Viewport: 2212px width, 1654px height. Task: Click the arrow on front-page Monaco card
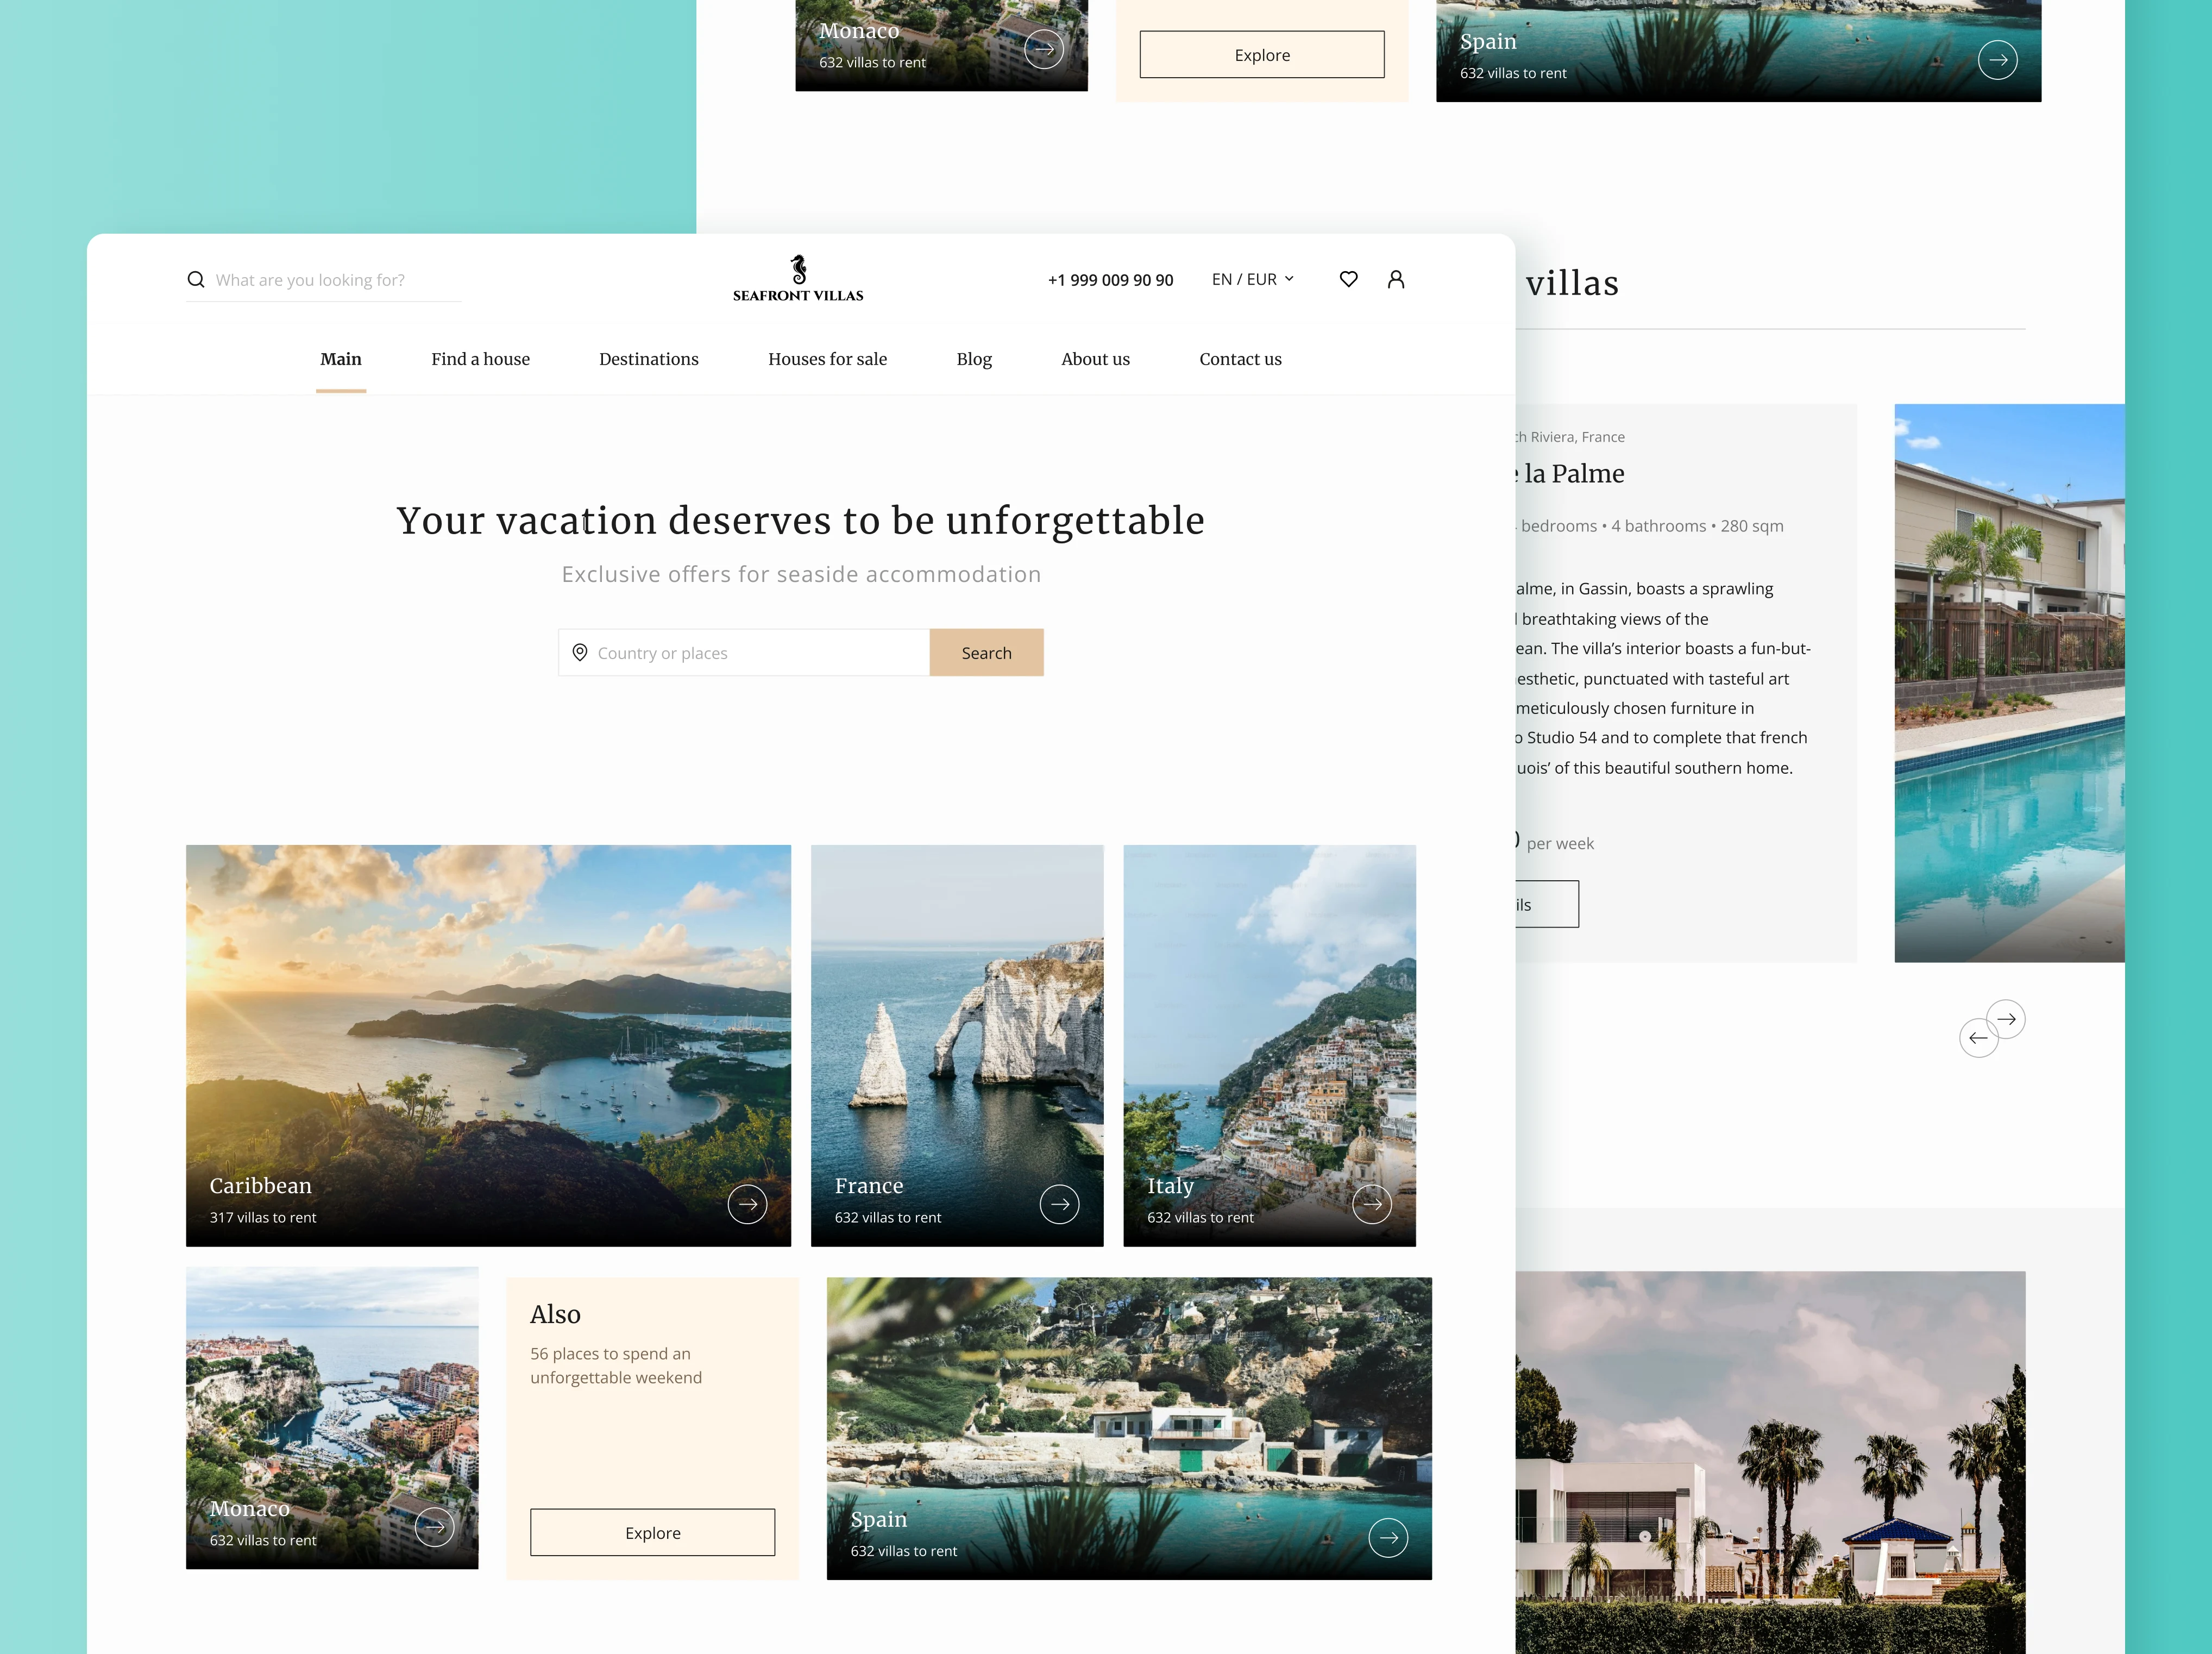pyautogui.click(x=435, y=1527)
